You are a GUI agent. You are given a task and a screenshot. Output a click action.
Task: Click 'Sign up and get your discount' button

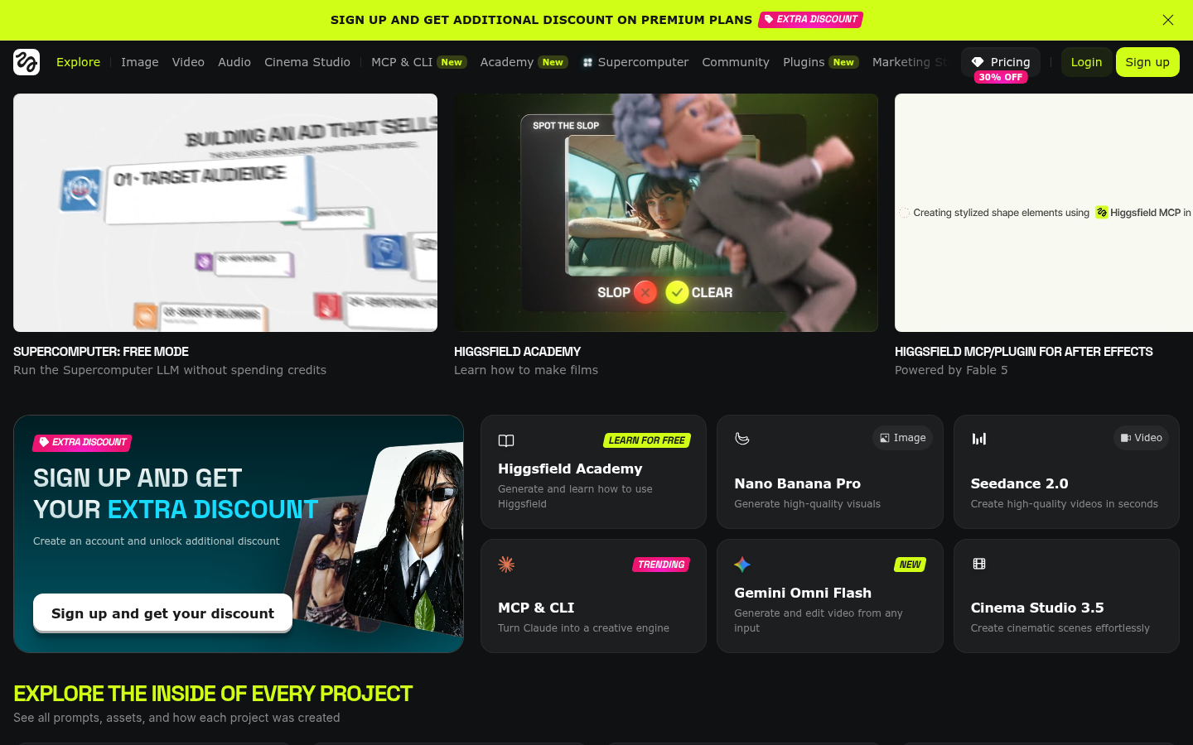coord(162,613)
